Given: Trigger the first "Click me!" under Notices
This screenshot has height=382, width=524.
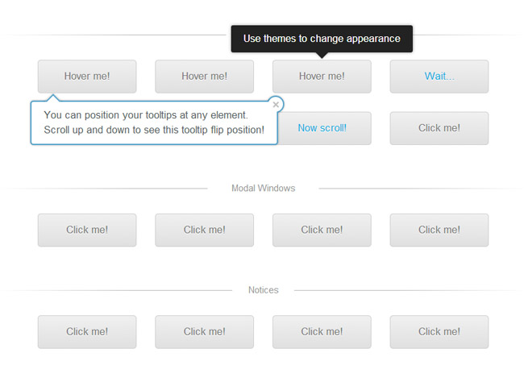Looking at the screenshot, I should coord(87,332).
